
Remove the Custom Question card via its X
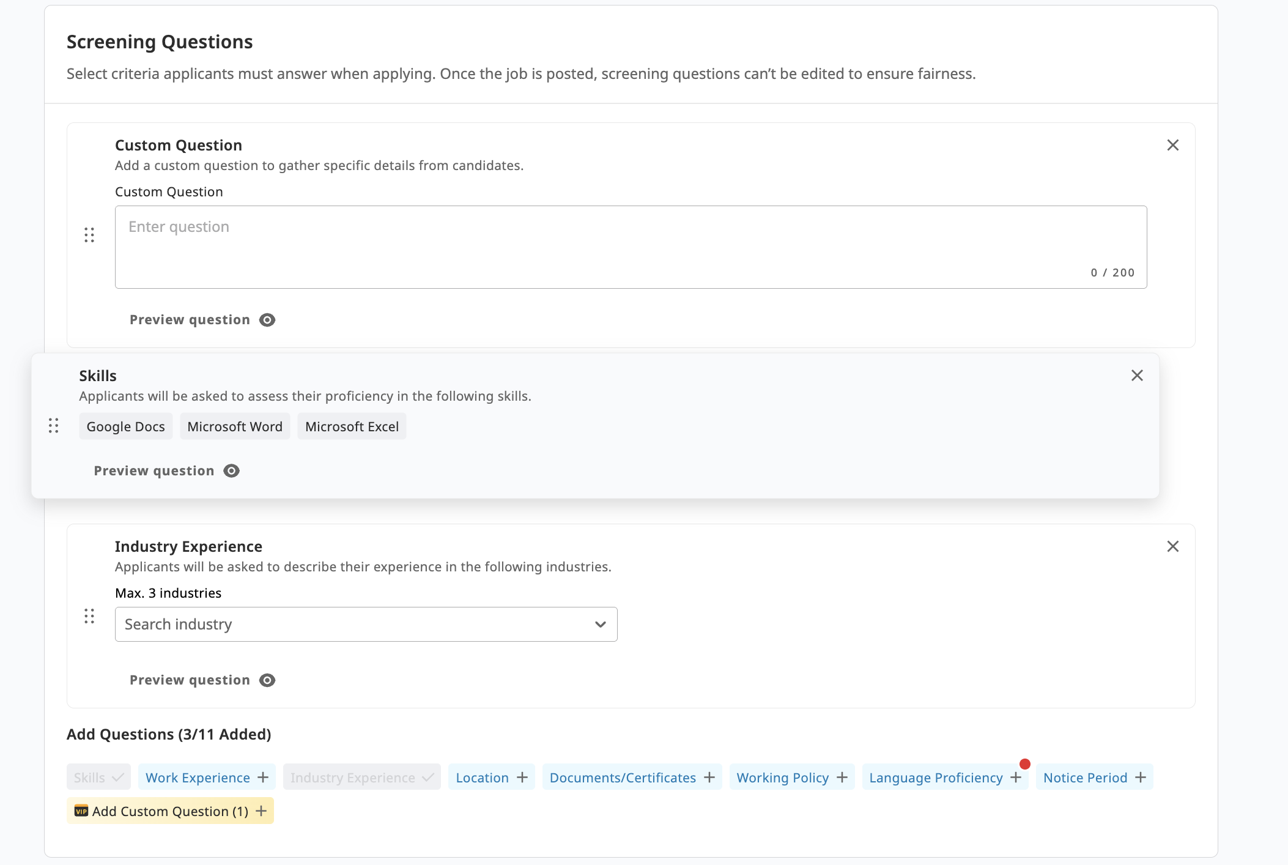point(1173,146)
